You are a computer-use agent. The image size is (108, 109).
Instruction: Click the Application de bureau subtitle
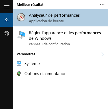click(46, 21)
